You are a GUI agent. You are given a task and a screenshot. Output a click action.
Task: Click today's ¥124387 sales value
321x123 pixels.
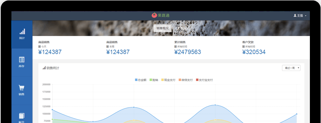(x=50, y=52)
